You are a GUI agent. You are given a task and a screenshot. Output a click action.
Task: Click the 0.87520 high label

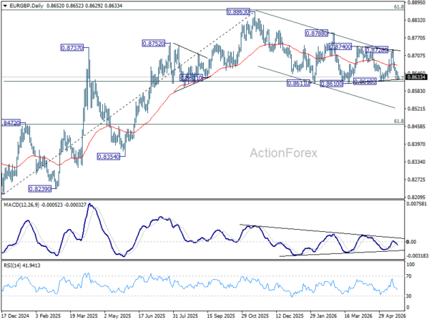[x=154, y=43]
